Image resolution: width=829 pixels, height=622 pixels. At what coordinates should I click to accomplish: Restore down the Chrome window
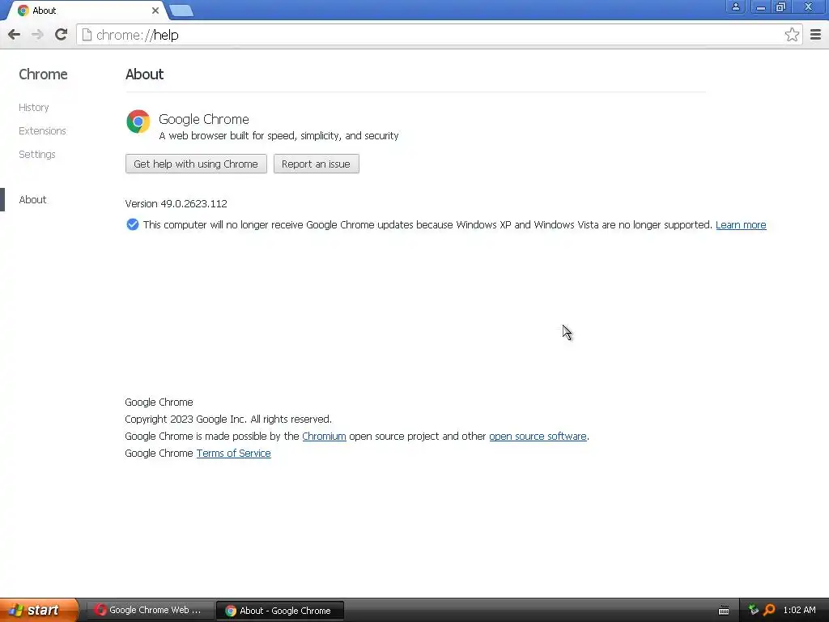(781, 6)
